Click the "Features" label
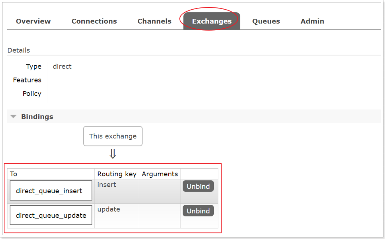The image size is (385, 239). coord(27,80)
